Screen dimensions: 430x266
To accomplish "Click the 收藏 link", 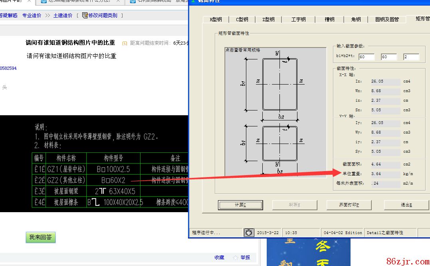I will (219, 258).
